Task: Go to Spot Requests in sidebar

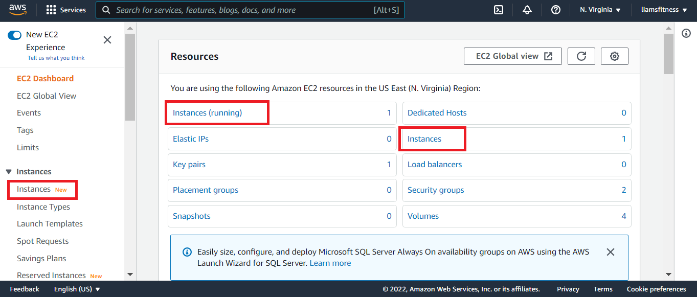Action: click(x=42, y=241)
